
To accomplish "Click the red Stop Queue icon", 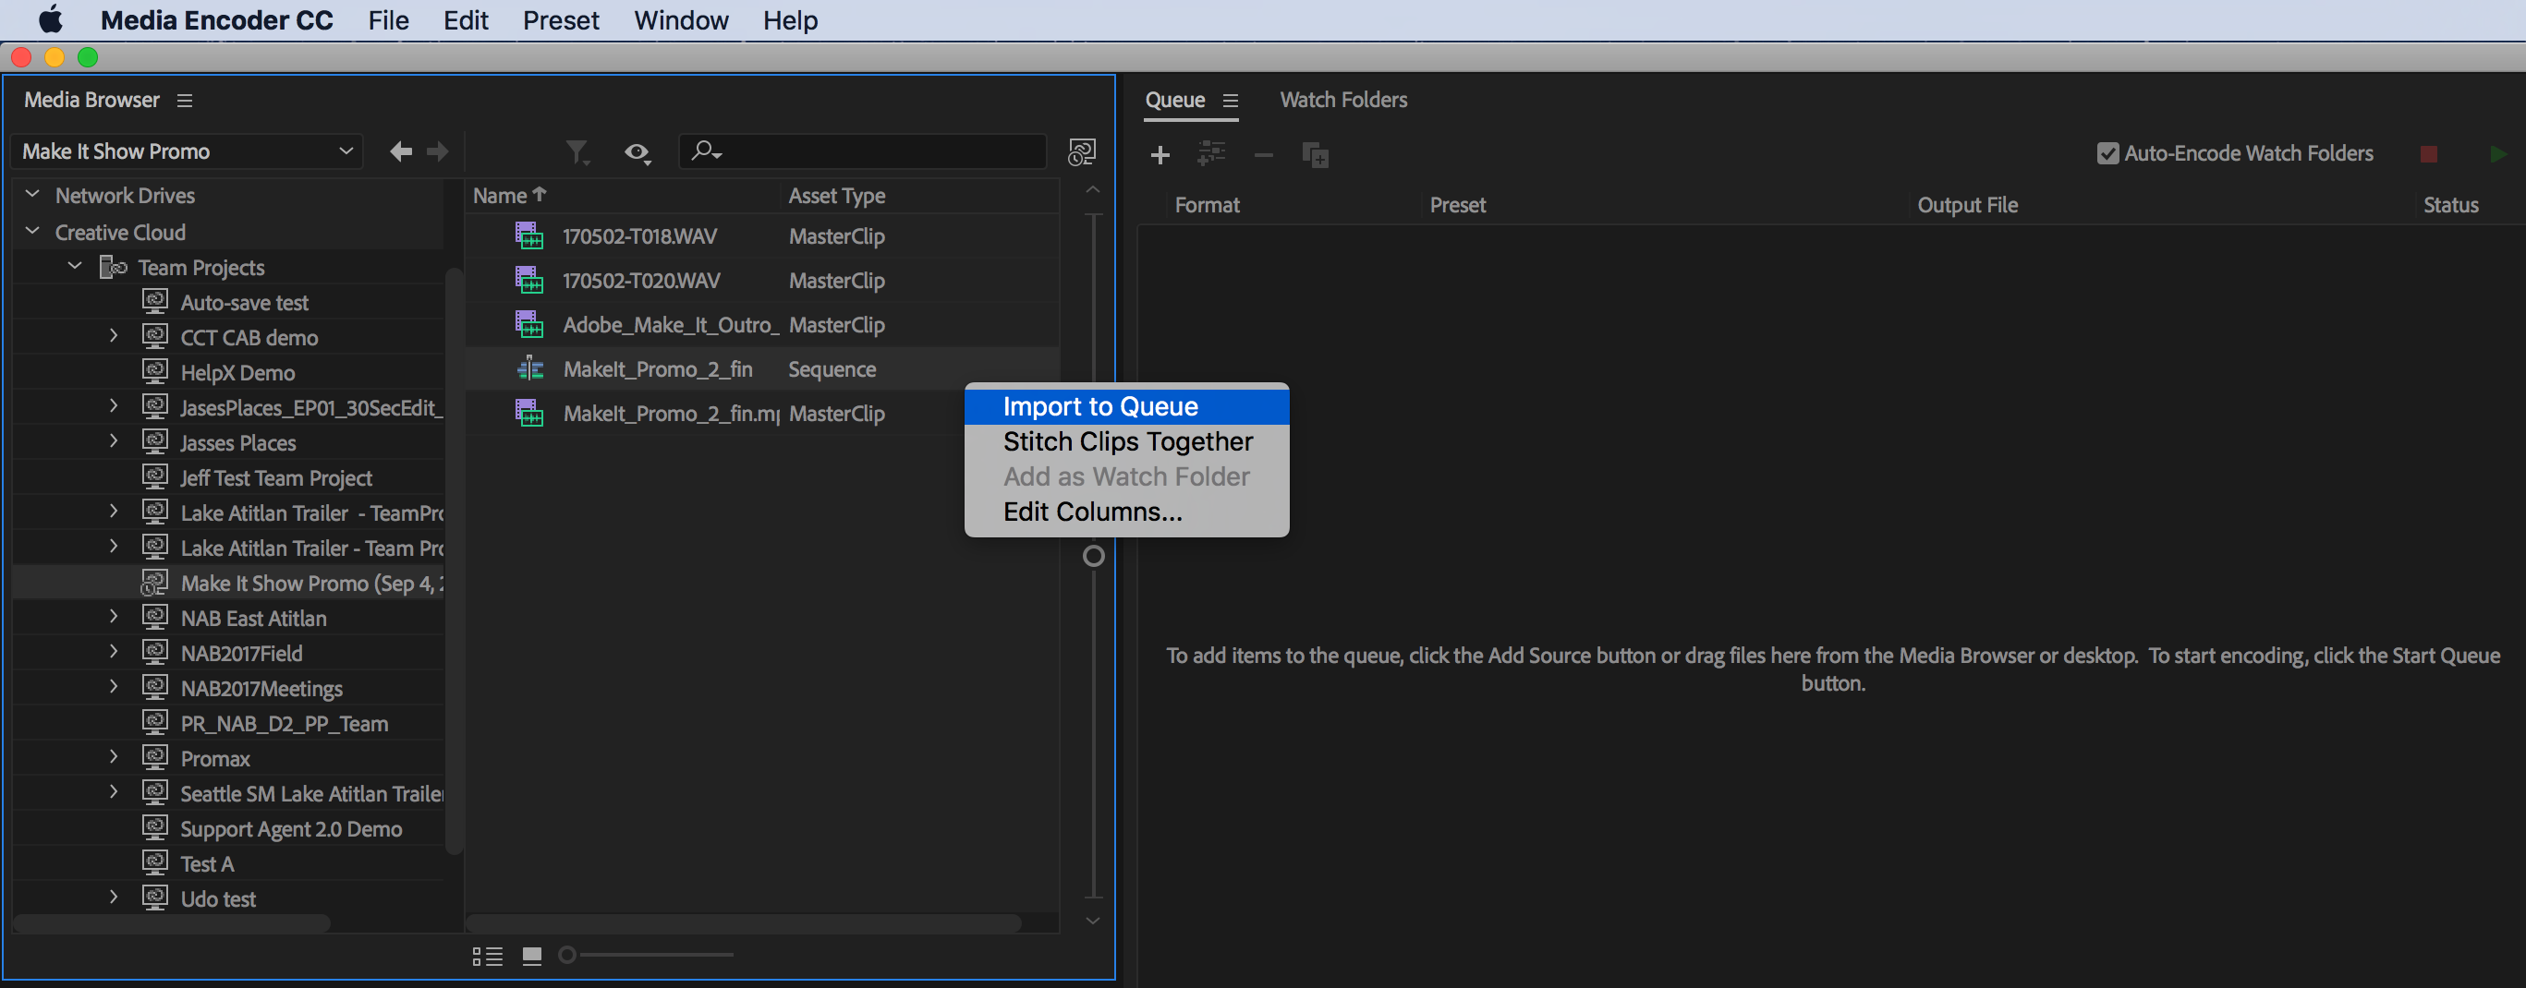I will pos(2429,153).
